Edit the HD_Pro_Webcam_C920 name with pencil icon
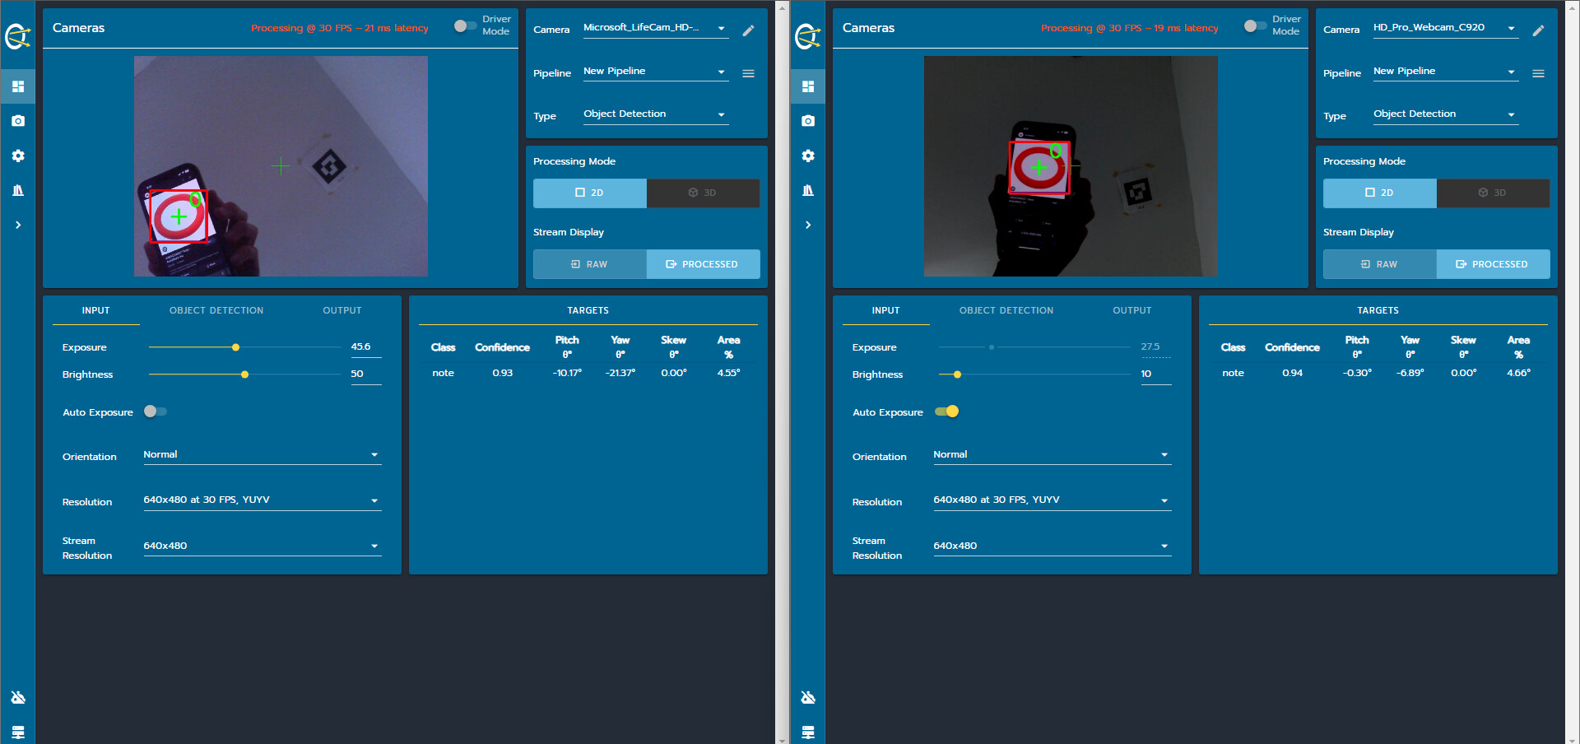Viewport: 1580px width, 744px height. 1538,30
